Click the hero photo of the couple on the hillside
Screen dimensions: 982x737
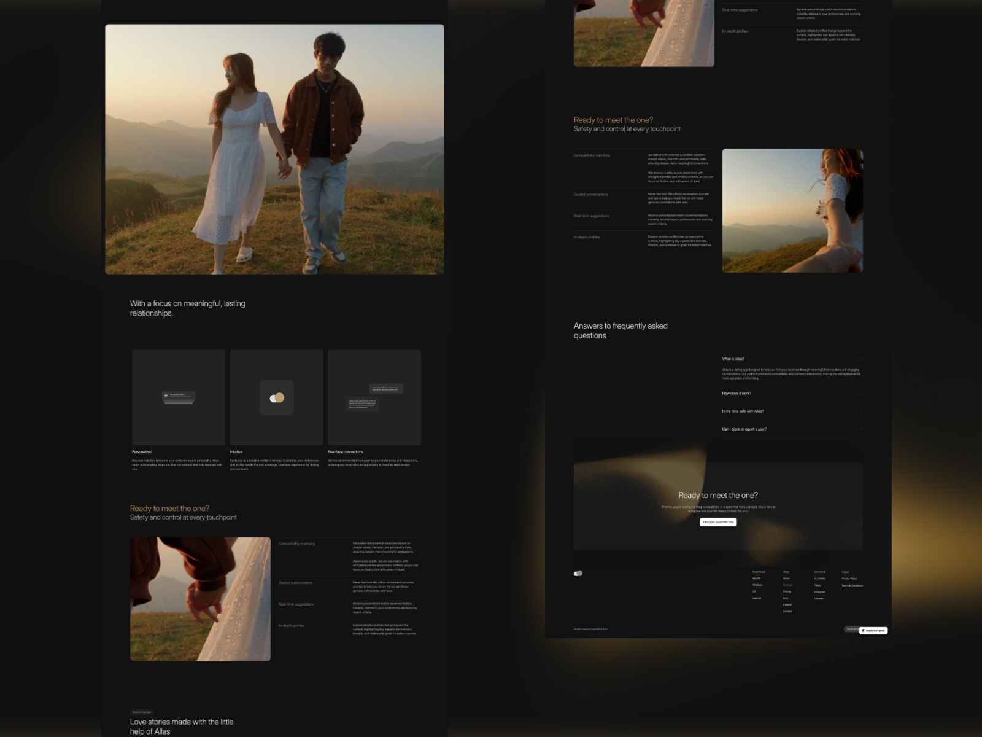[x=274, y=149]
